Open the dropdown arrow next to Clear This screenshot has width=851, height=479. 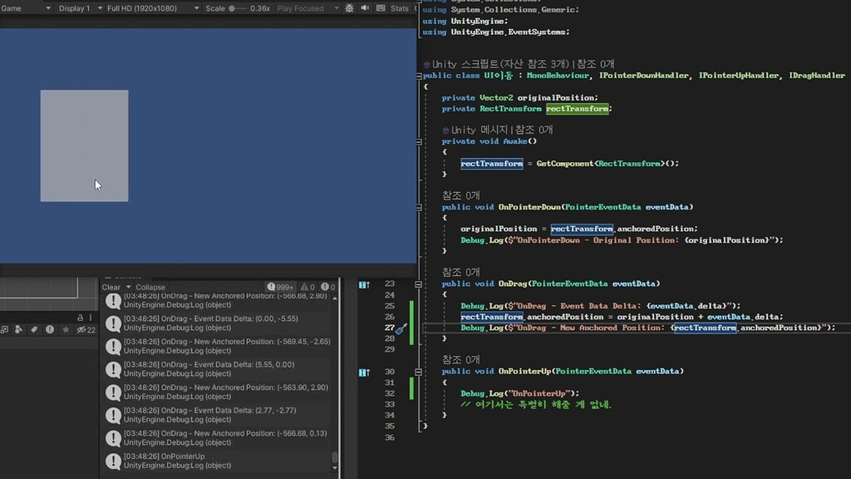coord(128,287)
